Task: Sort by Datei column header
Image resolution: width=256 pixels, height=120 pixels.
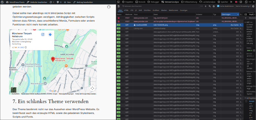Action: tap(174, 14)
